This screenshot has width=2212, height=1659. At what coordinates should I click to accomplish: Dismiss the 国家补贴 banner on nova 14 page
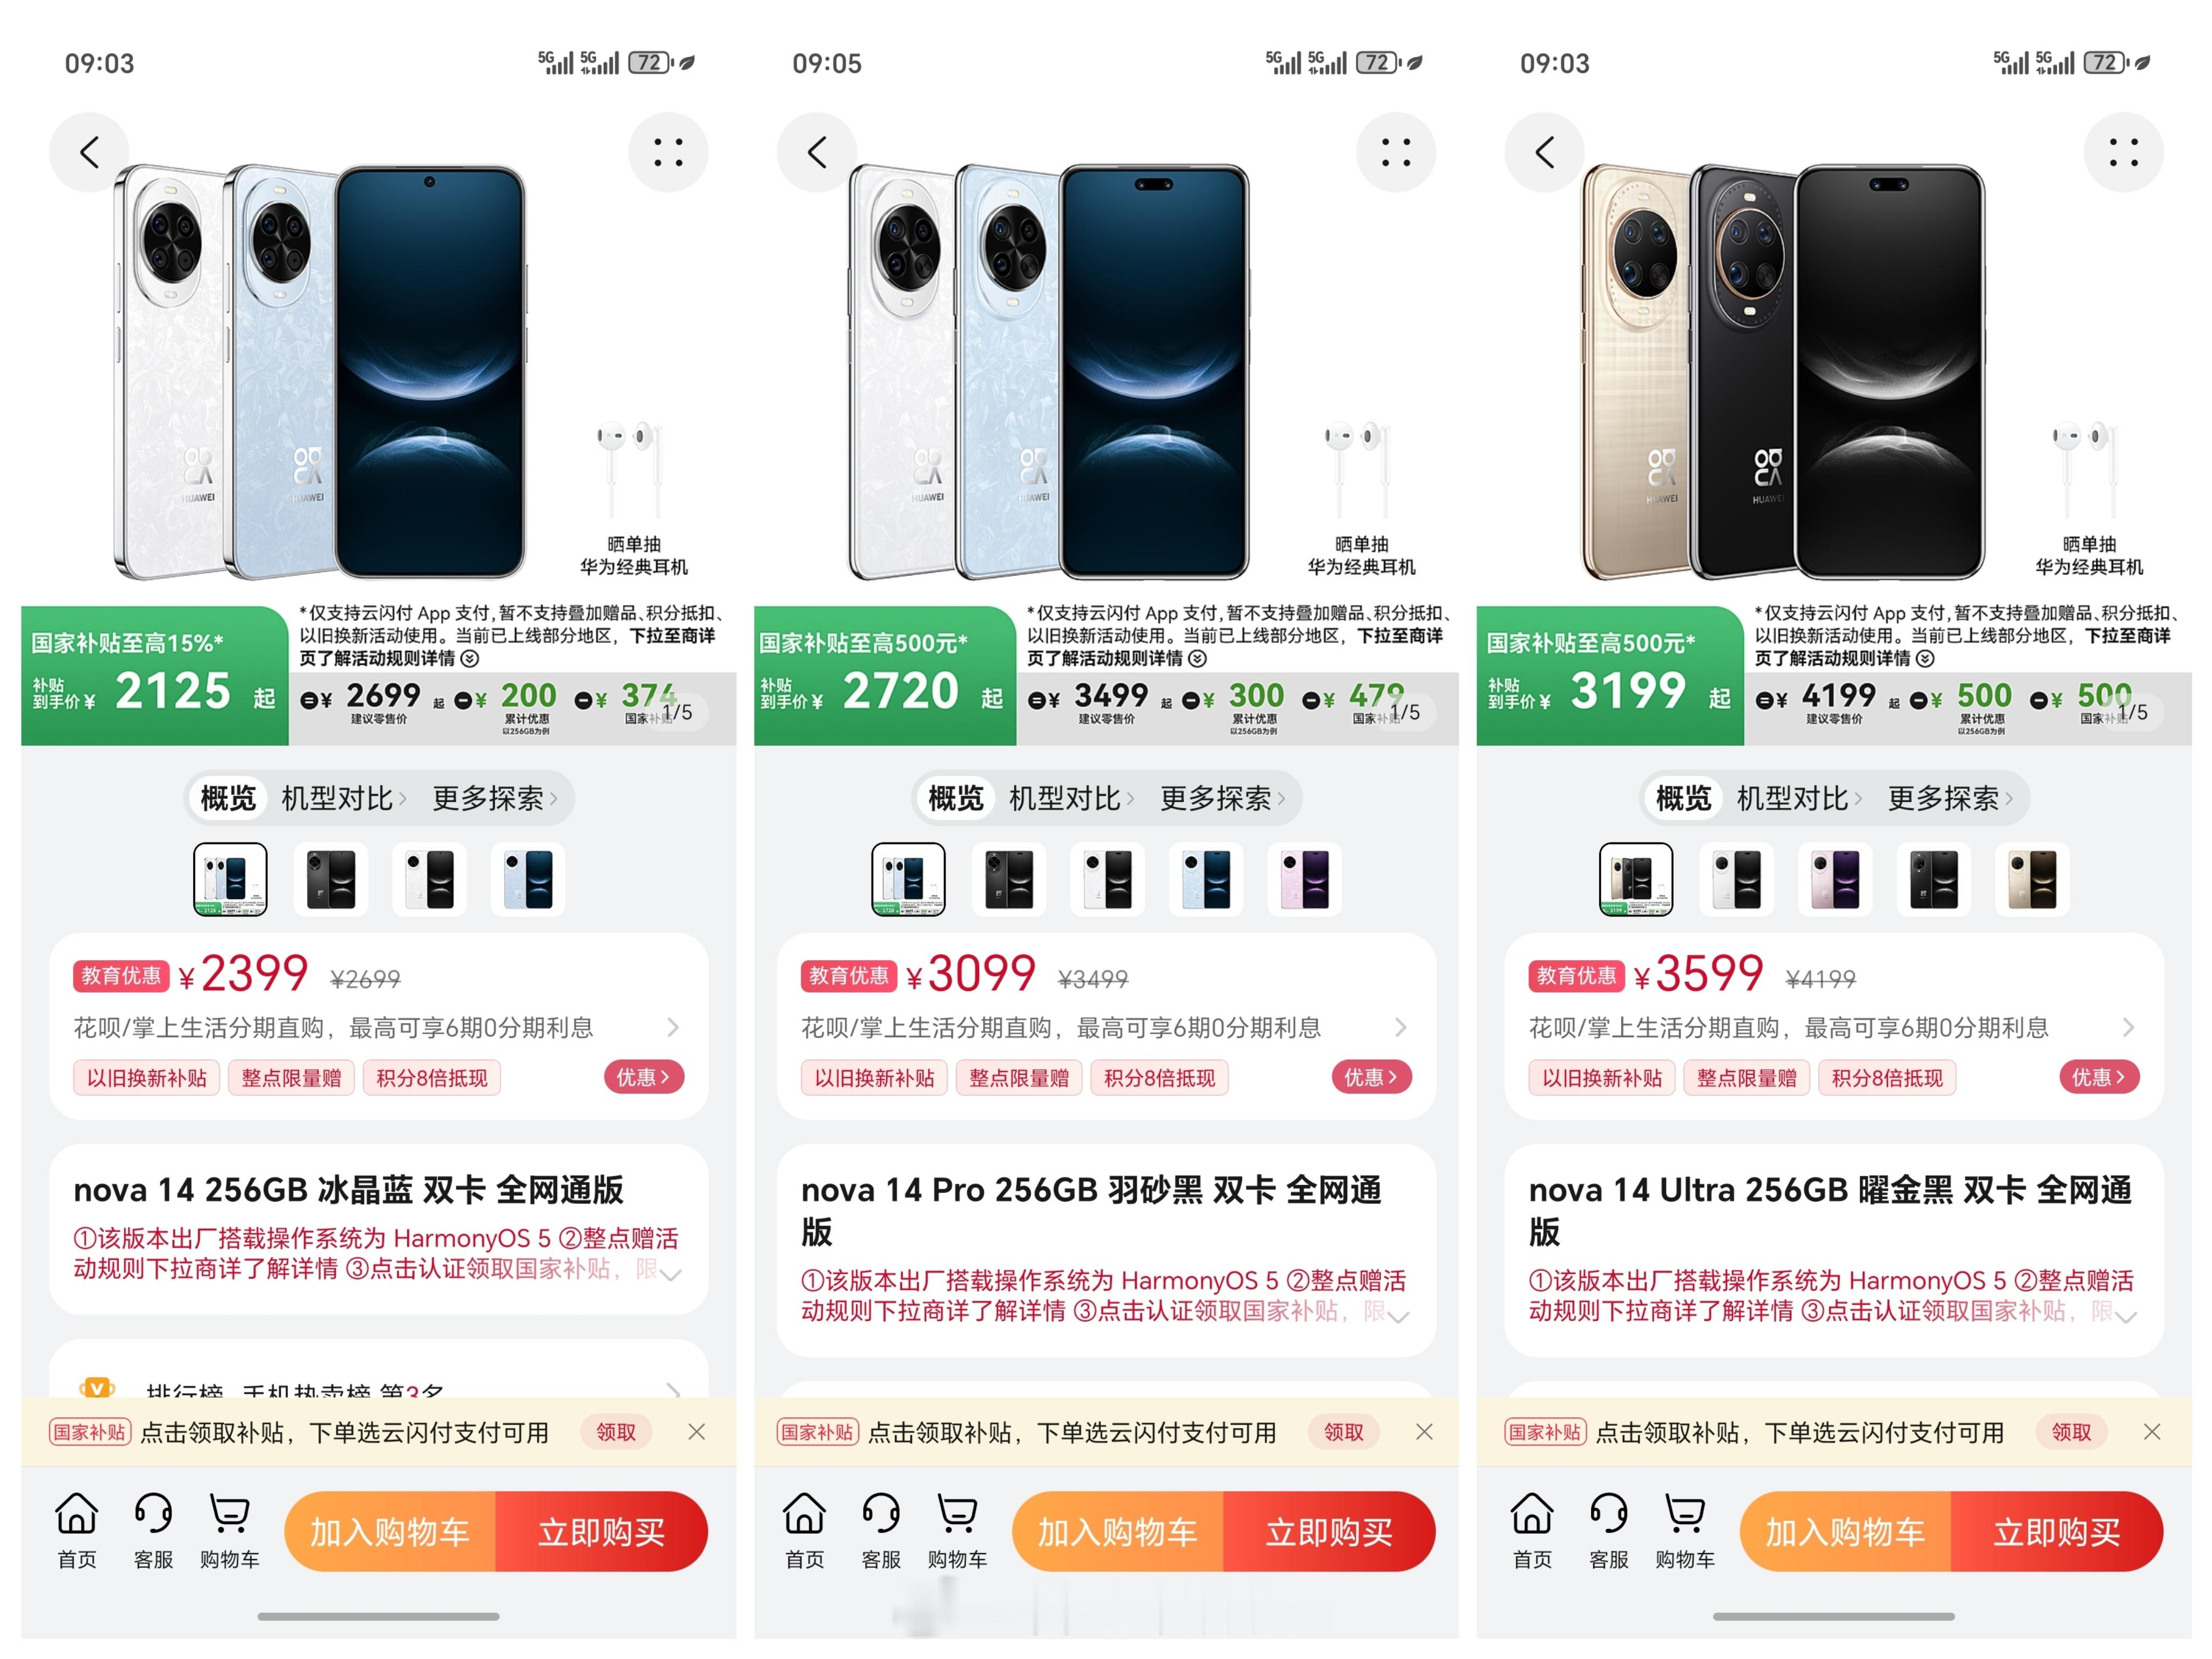[697, 1432]
